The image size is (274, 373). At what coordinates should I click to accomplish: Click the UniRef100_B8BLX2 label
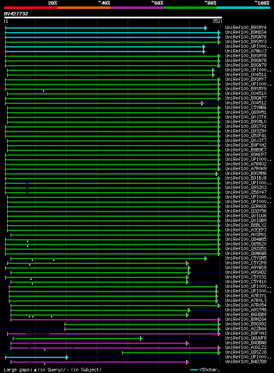click(x=246, y=225)
